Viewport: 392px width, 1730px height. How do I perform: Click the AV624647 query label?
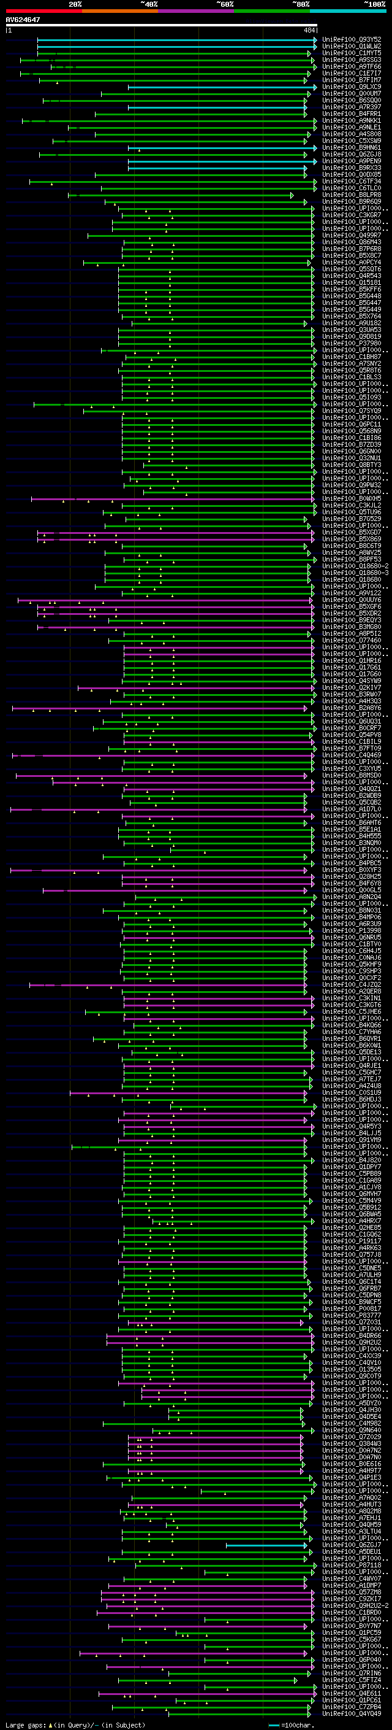23,20
